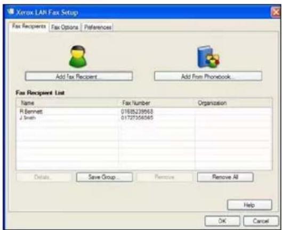Select the R Bennett recipient row
The image size is (282, 230).
(x=144, y=112)
